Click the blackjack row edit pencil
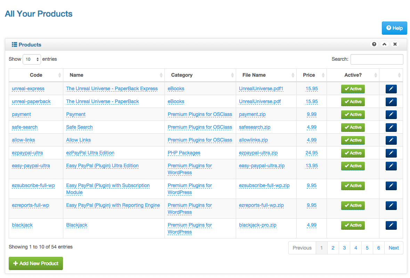The width and height of the screenshot is (410, 278). coord(391,225)
